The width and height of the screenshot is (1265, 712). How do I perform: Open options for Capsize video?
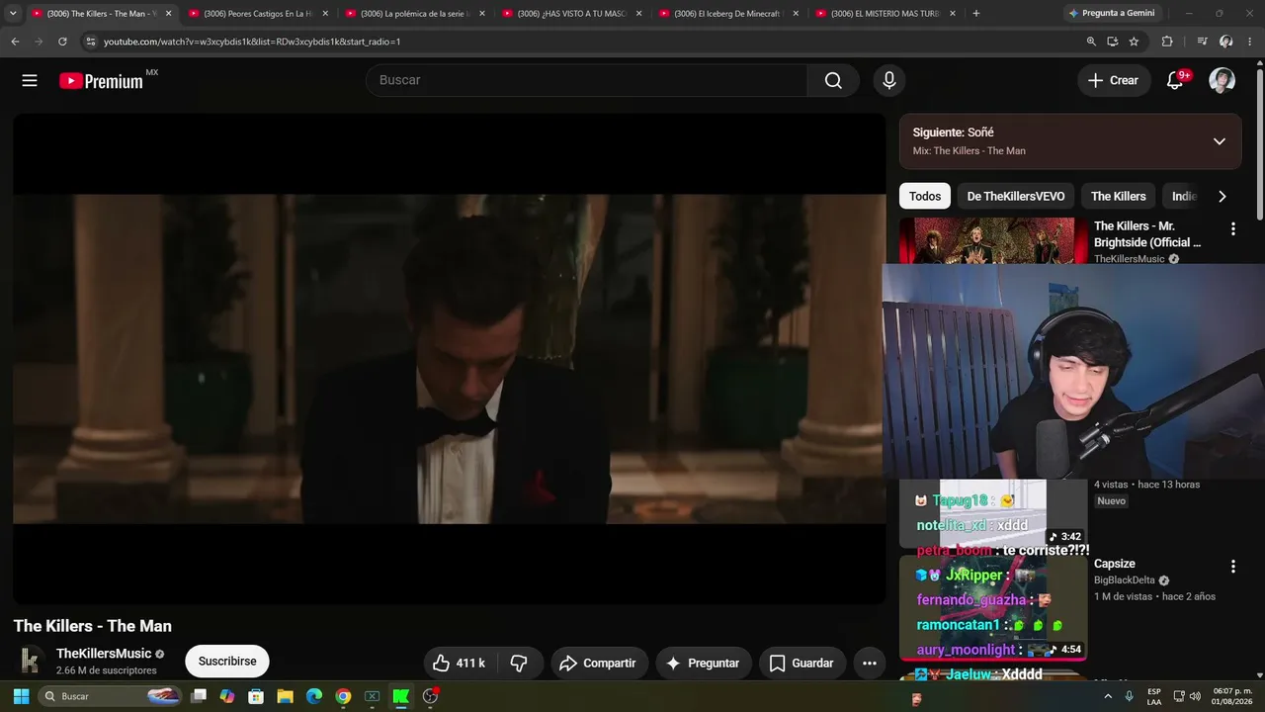(x=1232, y=567)
